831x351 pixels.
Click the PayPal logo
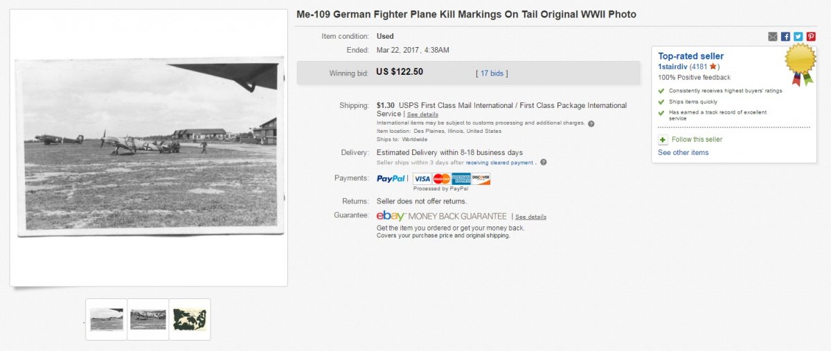point(391,179)
